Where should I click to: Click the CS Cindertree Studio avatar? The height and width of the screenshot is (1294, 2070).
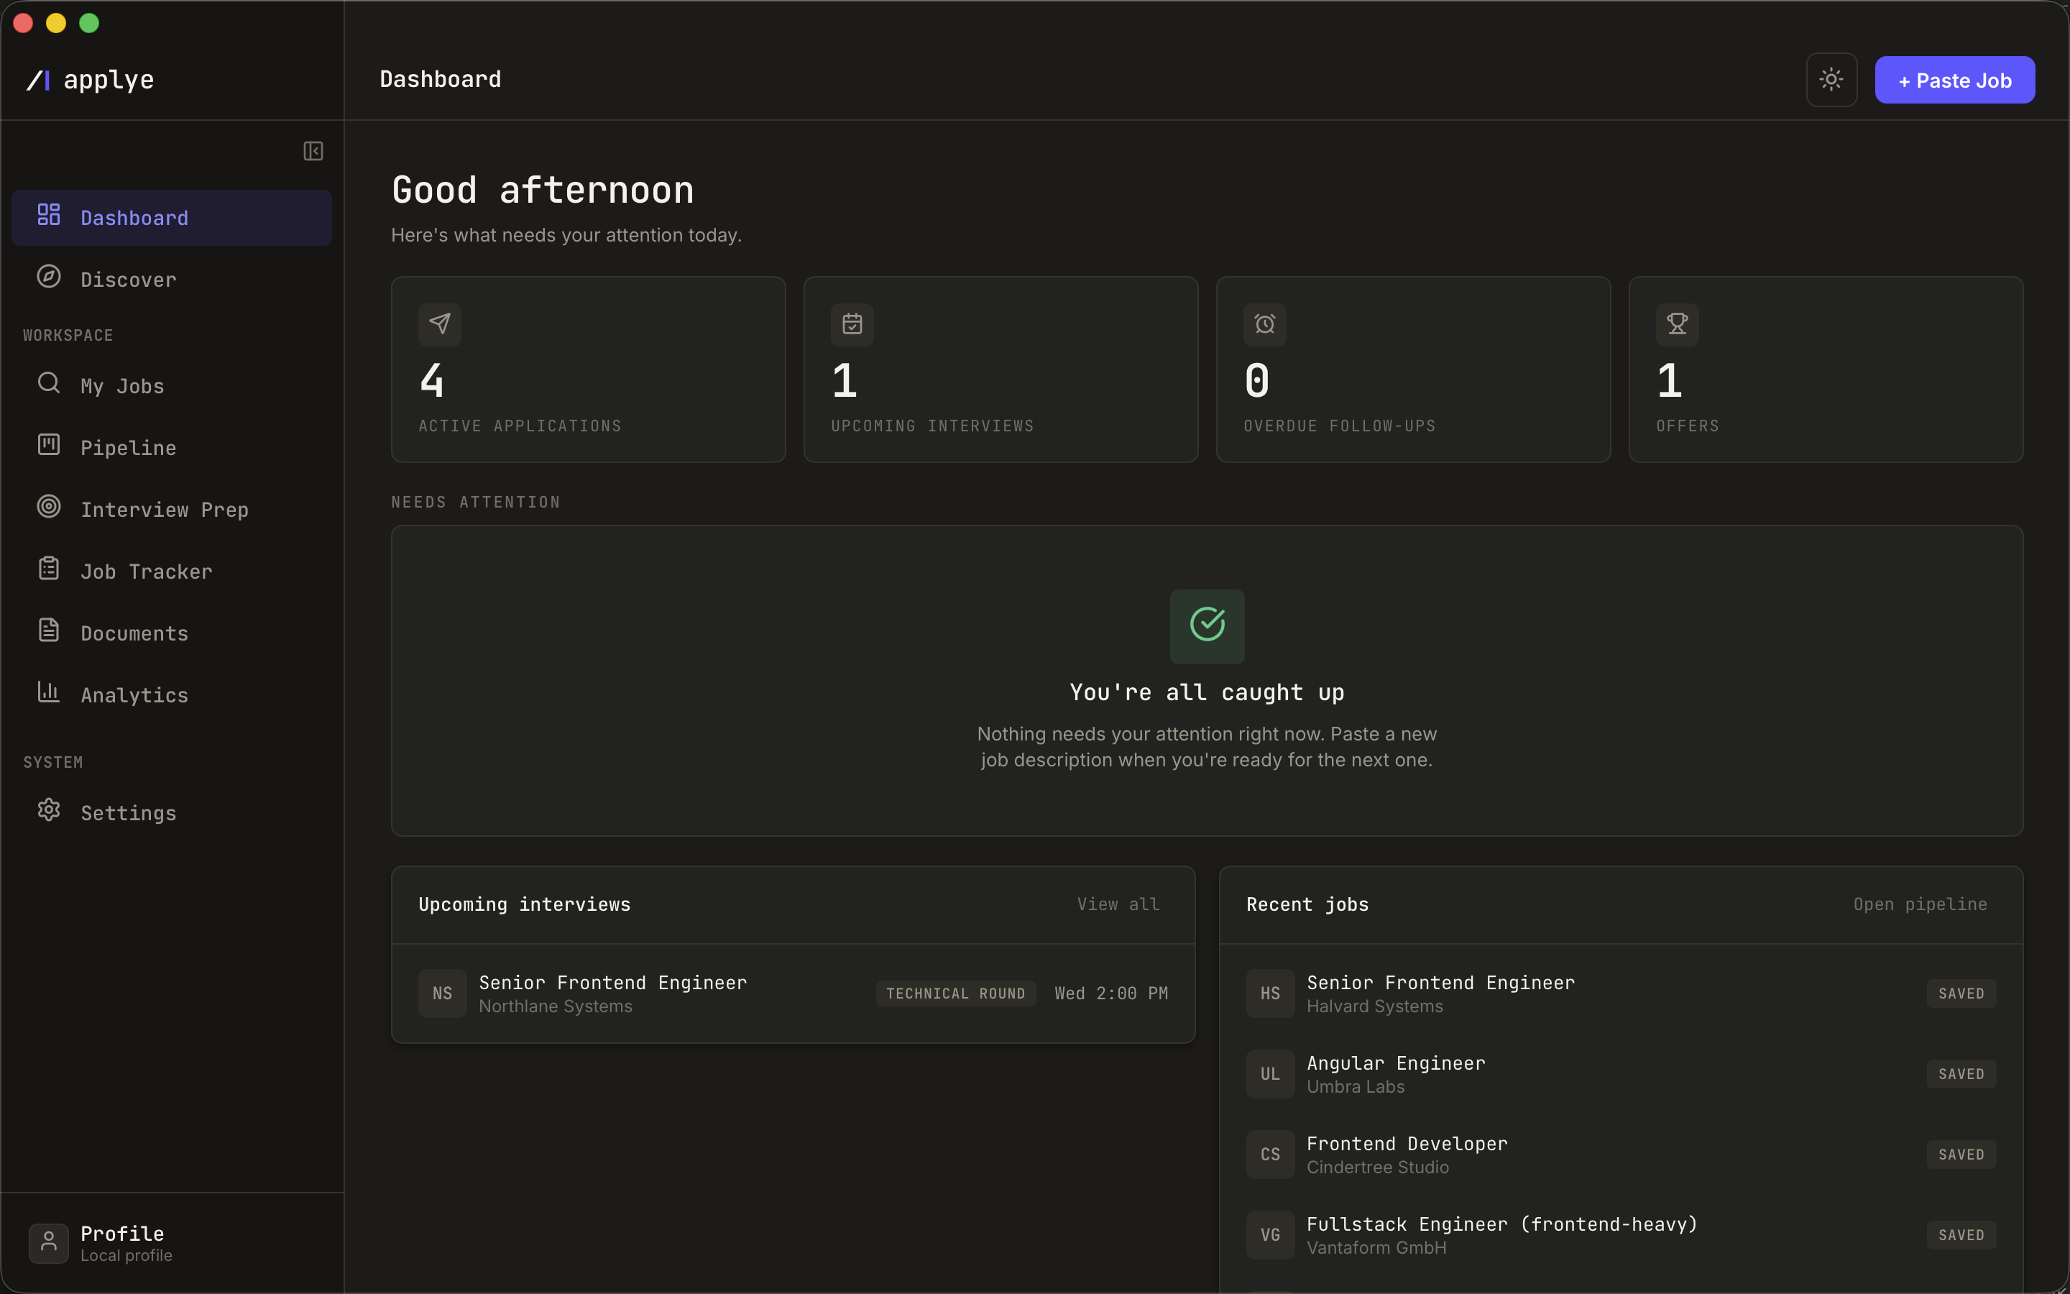1270,1154
